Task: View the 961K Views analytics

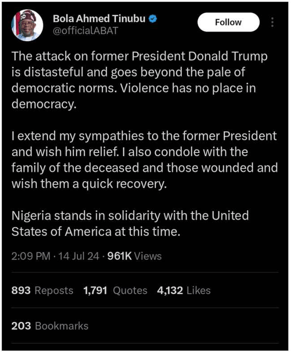Action: tap(134, 256)
